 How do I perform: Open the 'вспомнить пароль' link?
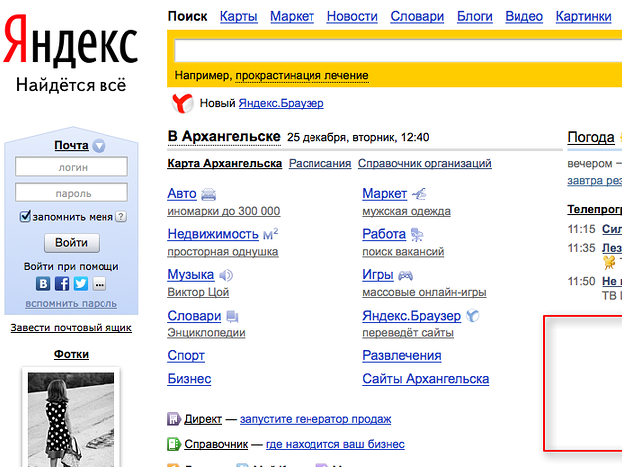pos(72,303)
